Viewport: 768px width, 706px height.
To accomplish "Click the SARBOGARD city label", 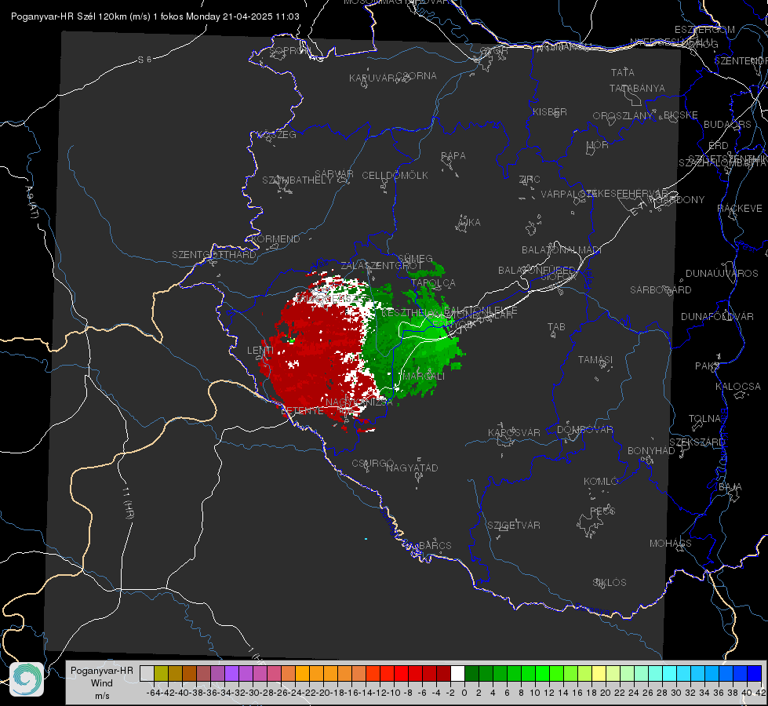I will [x=661, y=290].
